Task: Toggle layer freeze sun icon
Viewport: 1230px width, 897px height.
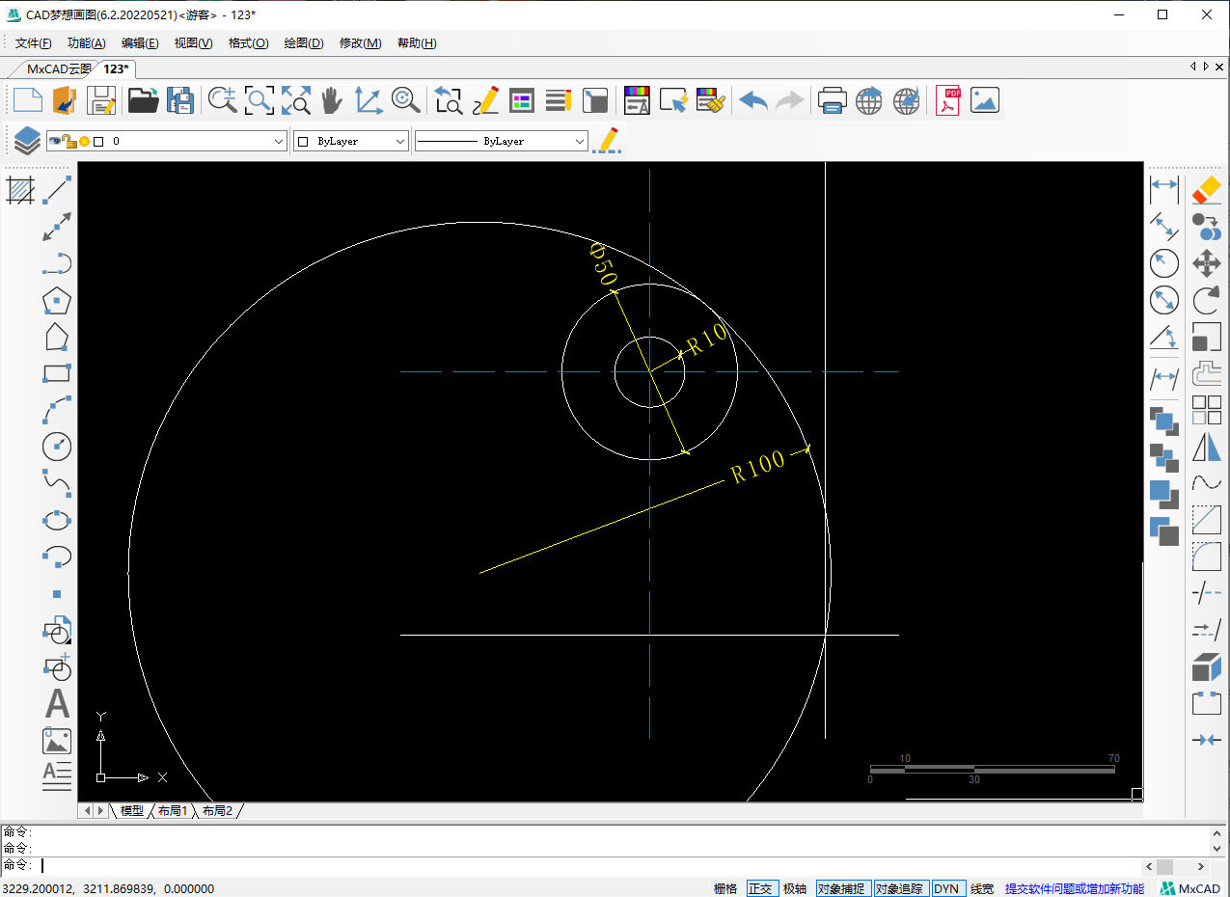Action: pyautogui.click(x=84, y=141)
